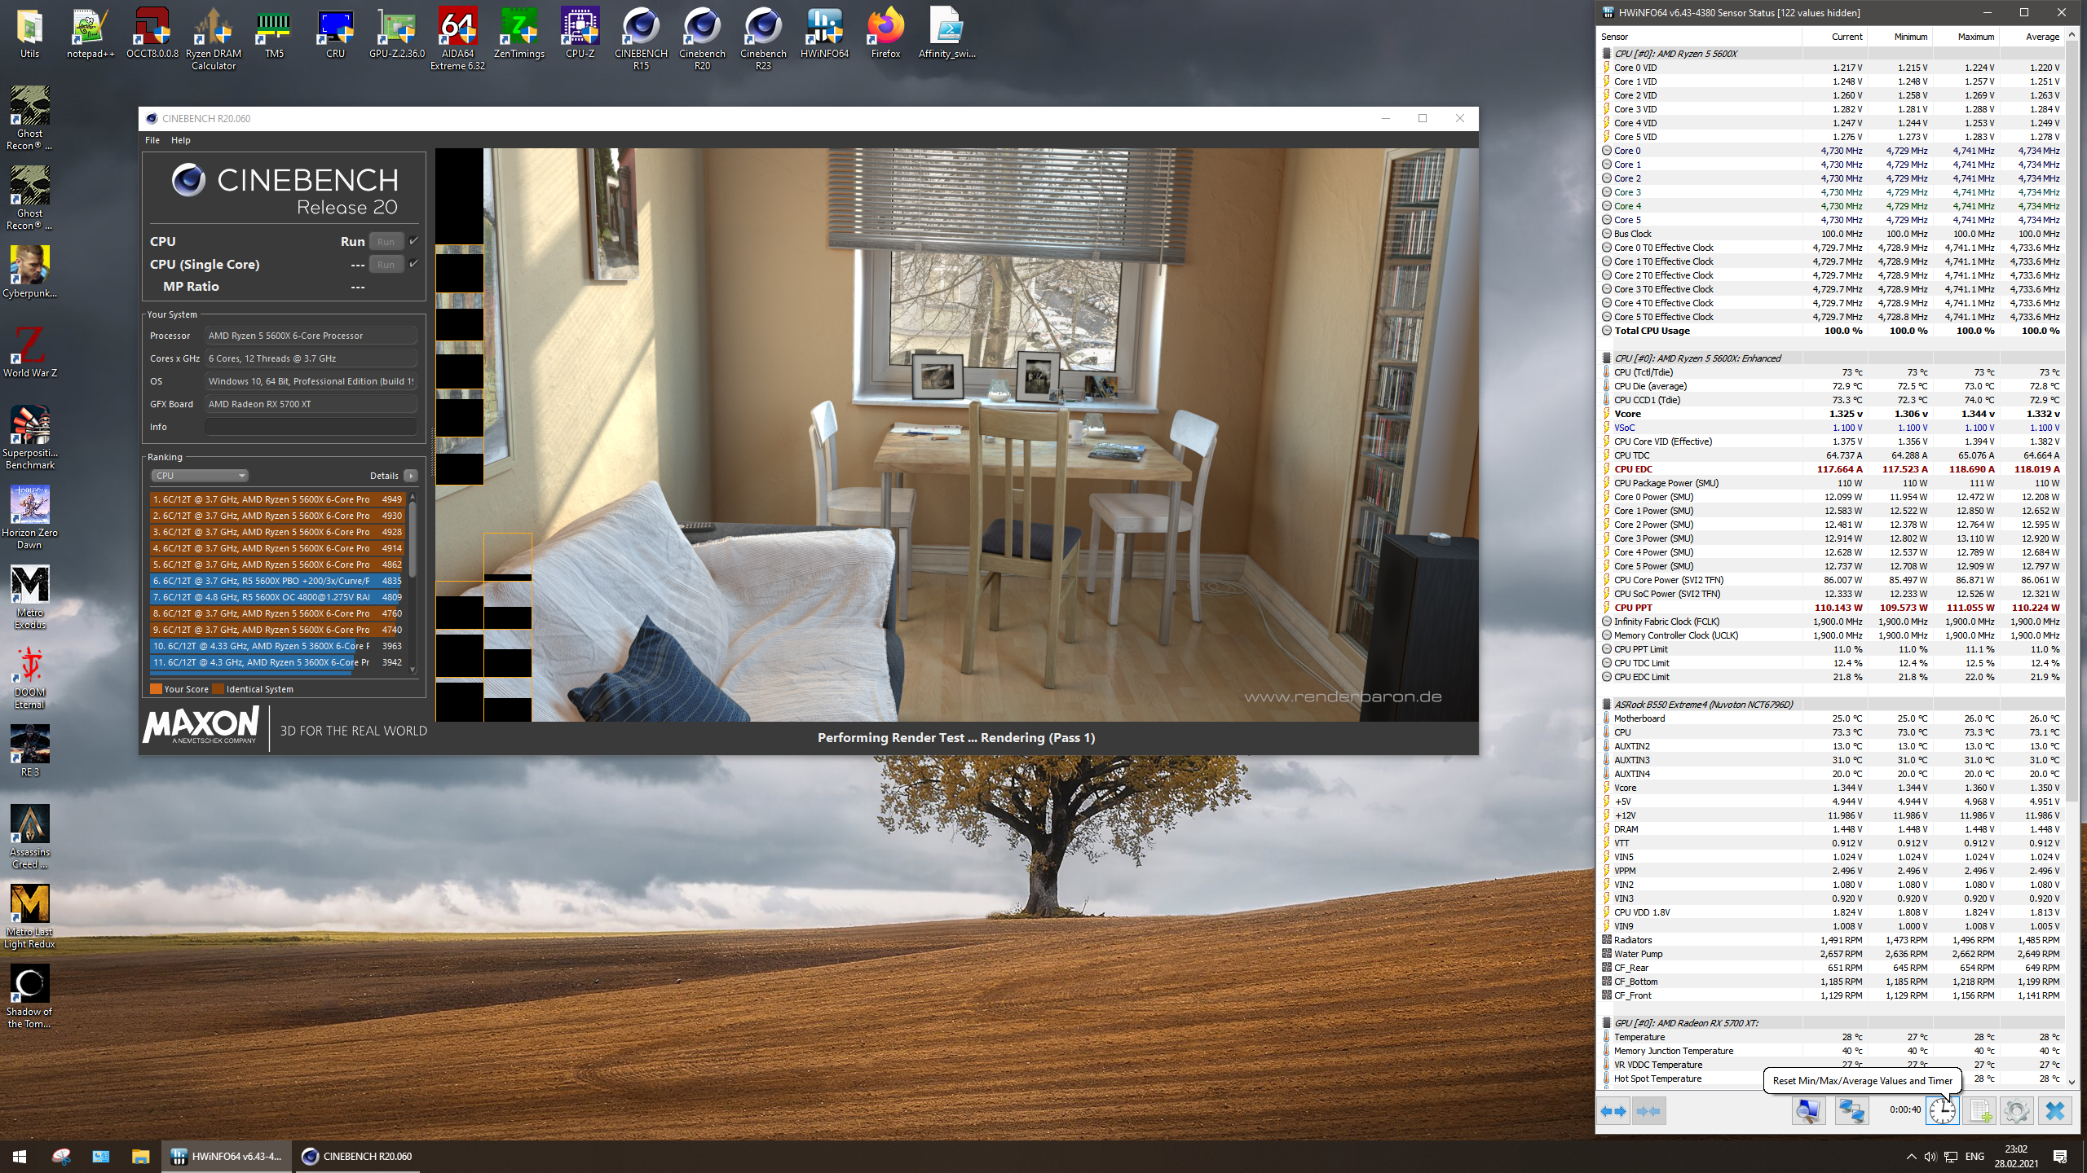This screenshot has width=2087, height=1173.
Task: Click the shrink columns arrows icon in HWiNFO
Action: (1648, 1111)
